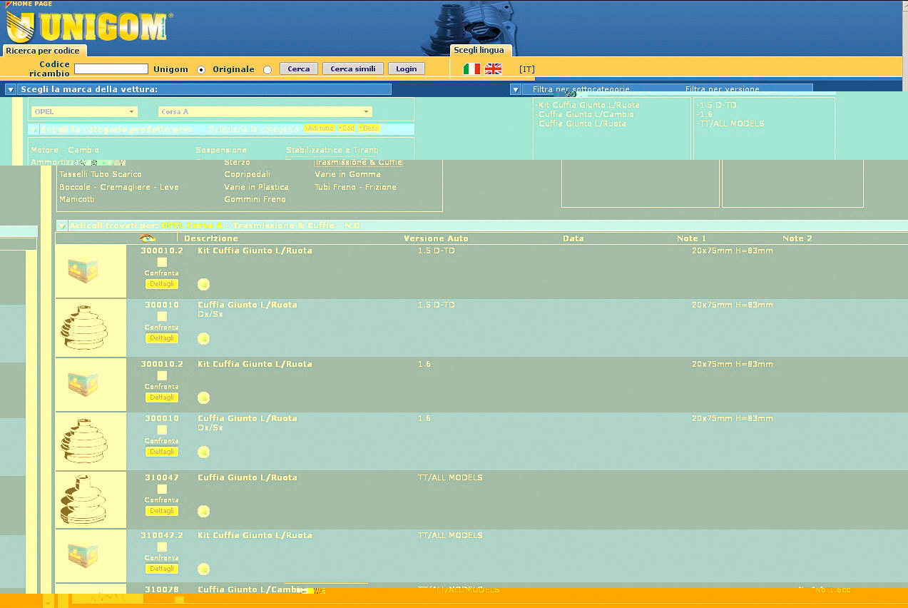Image resolution: width=908 pixels, height=608 pixels.
Task: Select the 'Tasselli Tubo Scarico' category
Action: [101, 174]
